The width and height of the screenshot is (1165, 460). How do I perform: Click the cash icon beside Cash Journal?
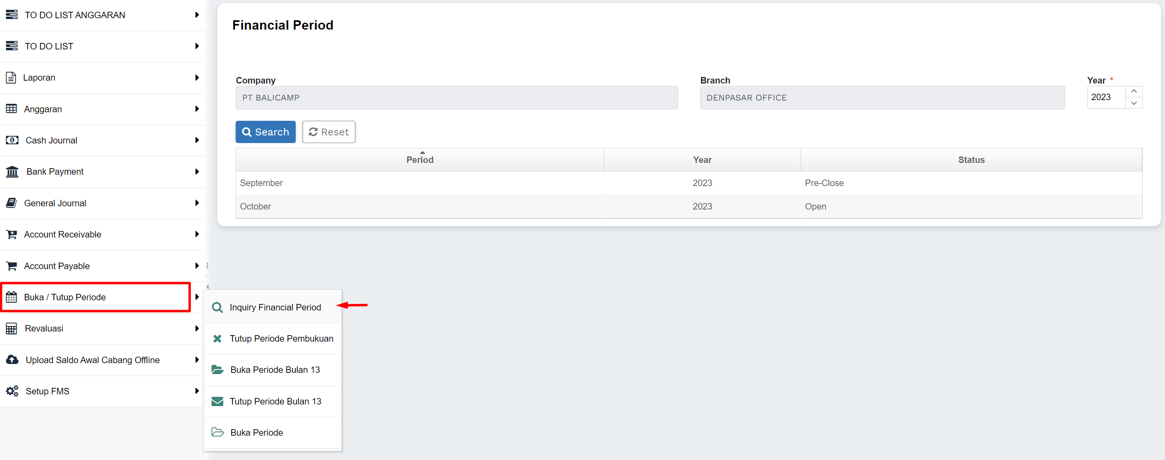[12, 141]
